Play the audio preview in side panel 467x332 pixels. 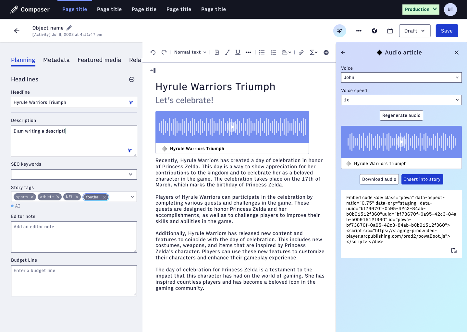401,142
